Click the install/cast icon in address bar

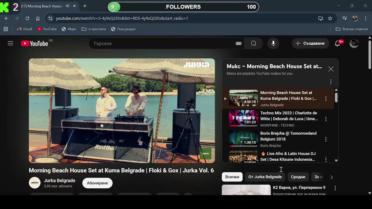[x=321, y=18]
